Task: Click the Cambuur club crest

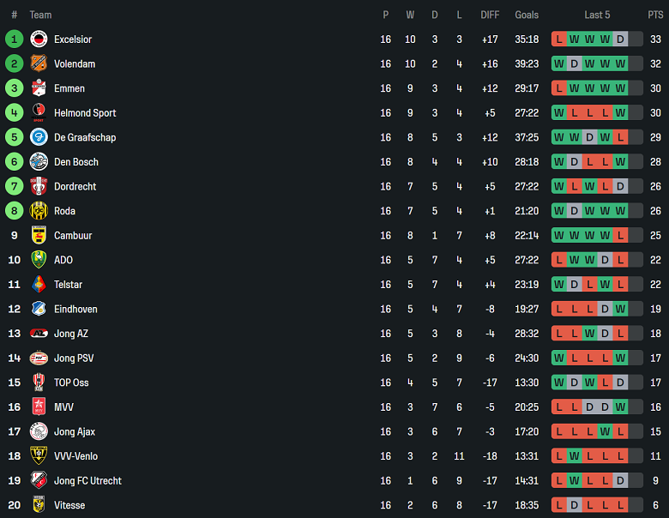Action: (39, 236)
